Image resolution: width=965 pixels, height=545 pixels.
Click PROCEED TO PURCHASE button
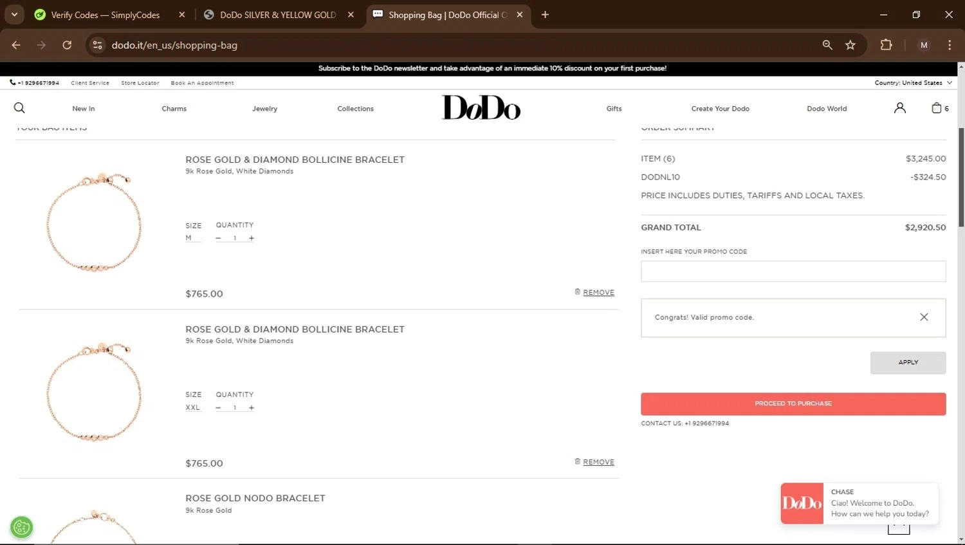[x=793, y=404]
